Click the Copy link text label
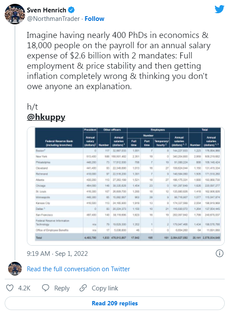Screen dimensions: 229x313 click(x=105, y=288)
